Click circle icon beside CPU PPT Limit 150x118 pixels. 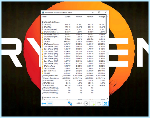(x=43, y=81)
